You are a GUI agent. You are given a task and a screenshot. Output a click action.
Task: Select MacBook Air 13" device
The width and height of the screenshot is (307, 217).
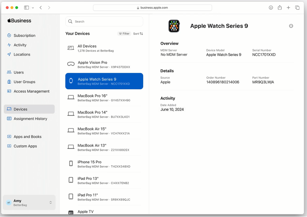[x=104, y=147]
